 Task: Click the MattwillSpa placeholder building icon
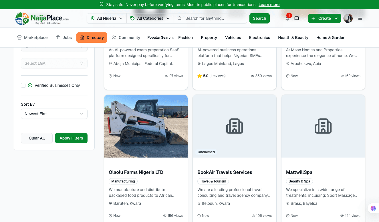click(x=323, y=126)
